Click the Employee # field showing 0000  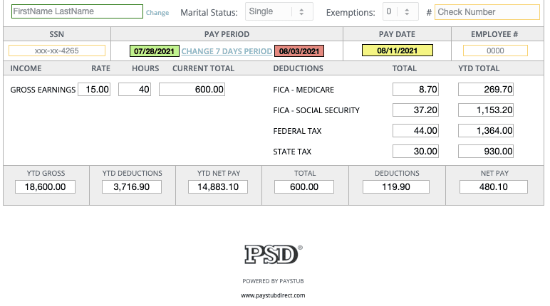(x=495, y=51)
